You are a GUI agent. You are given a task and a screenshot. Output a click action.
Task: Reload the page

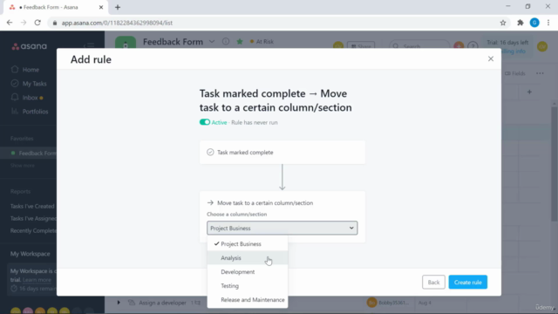click(37, 23)
